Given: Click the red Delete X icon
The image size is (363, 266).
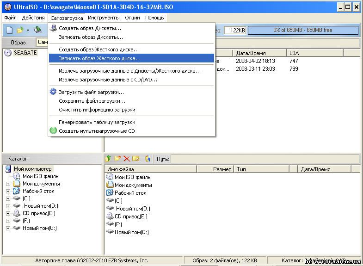Looking at the screenshot, I should 127,159.
